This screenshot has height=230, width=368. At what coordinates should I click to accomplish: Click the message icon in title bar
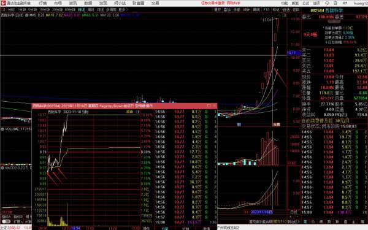(x=345, y=3)
